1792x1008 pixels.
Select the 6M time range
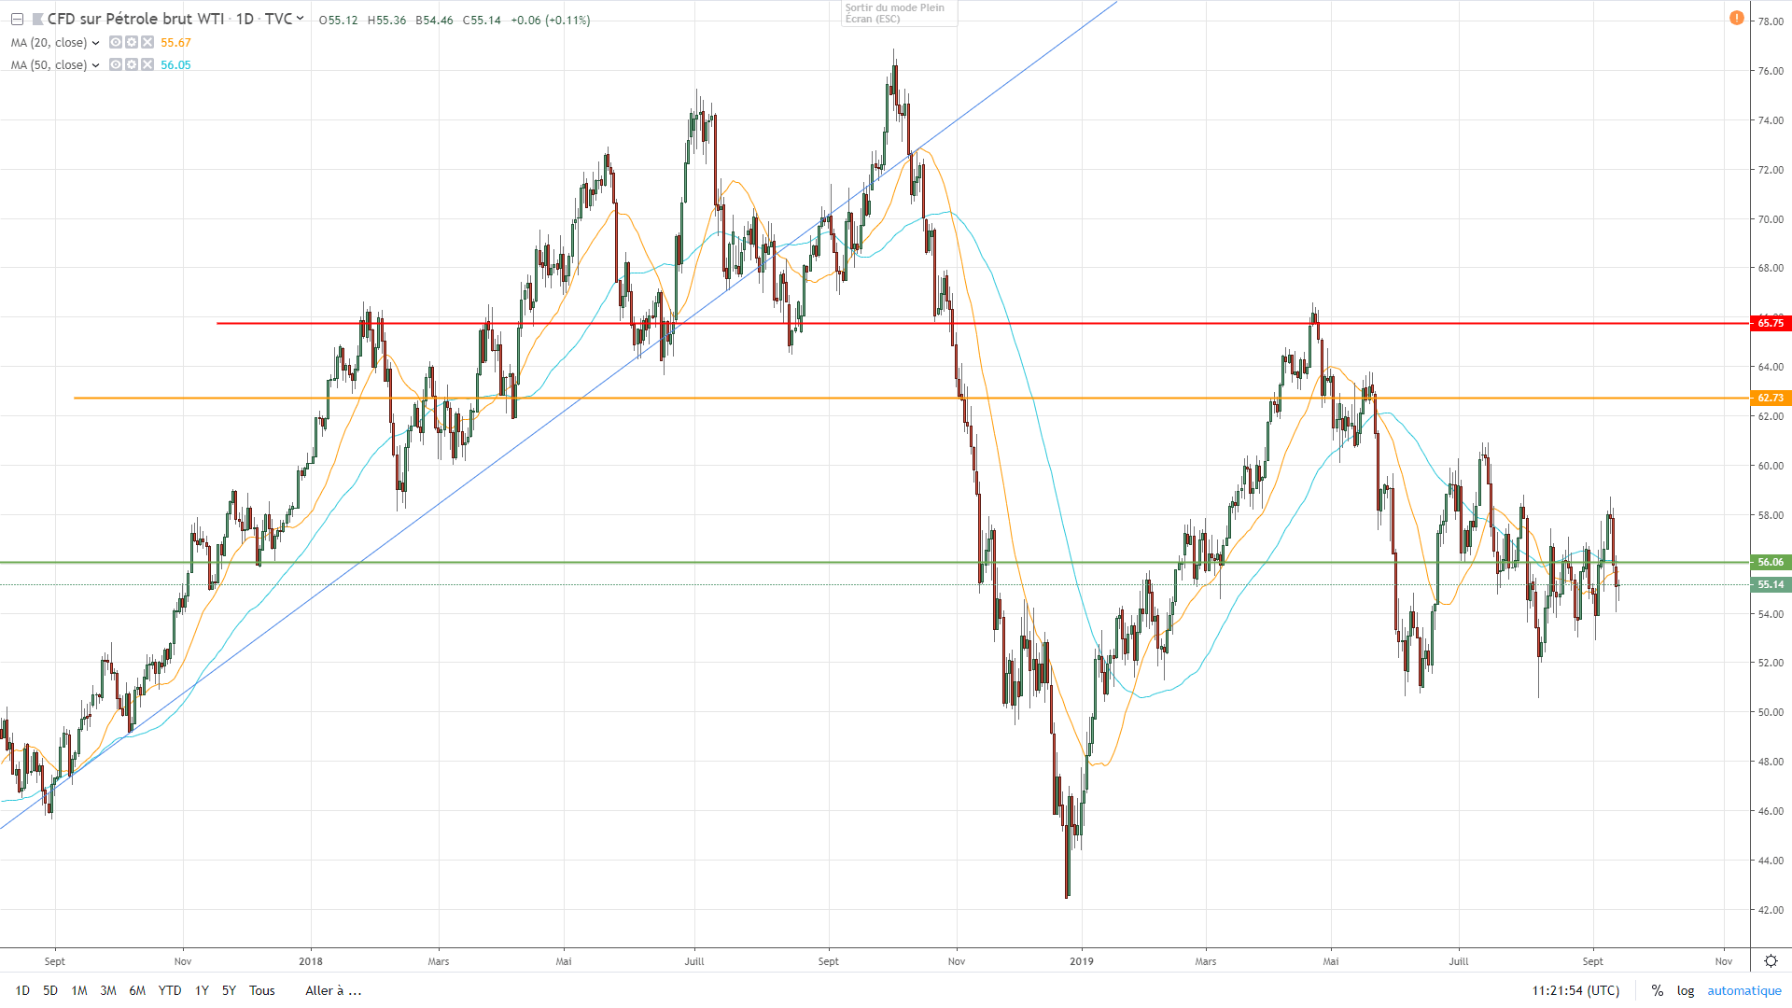tap(137, 990)
